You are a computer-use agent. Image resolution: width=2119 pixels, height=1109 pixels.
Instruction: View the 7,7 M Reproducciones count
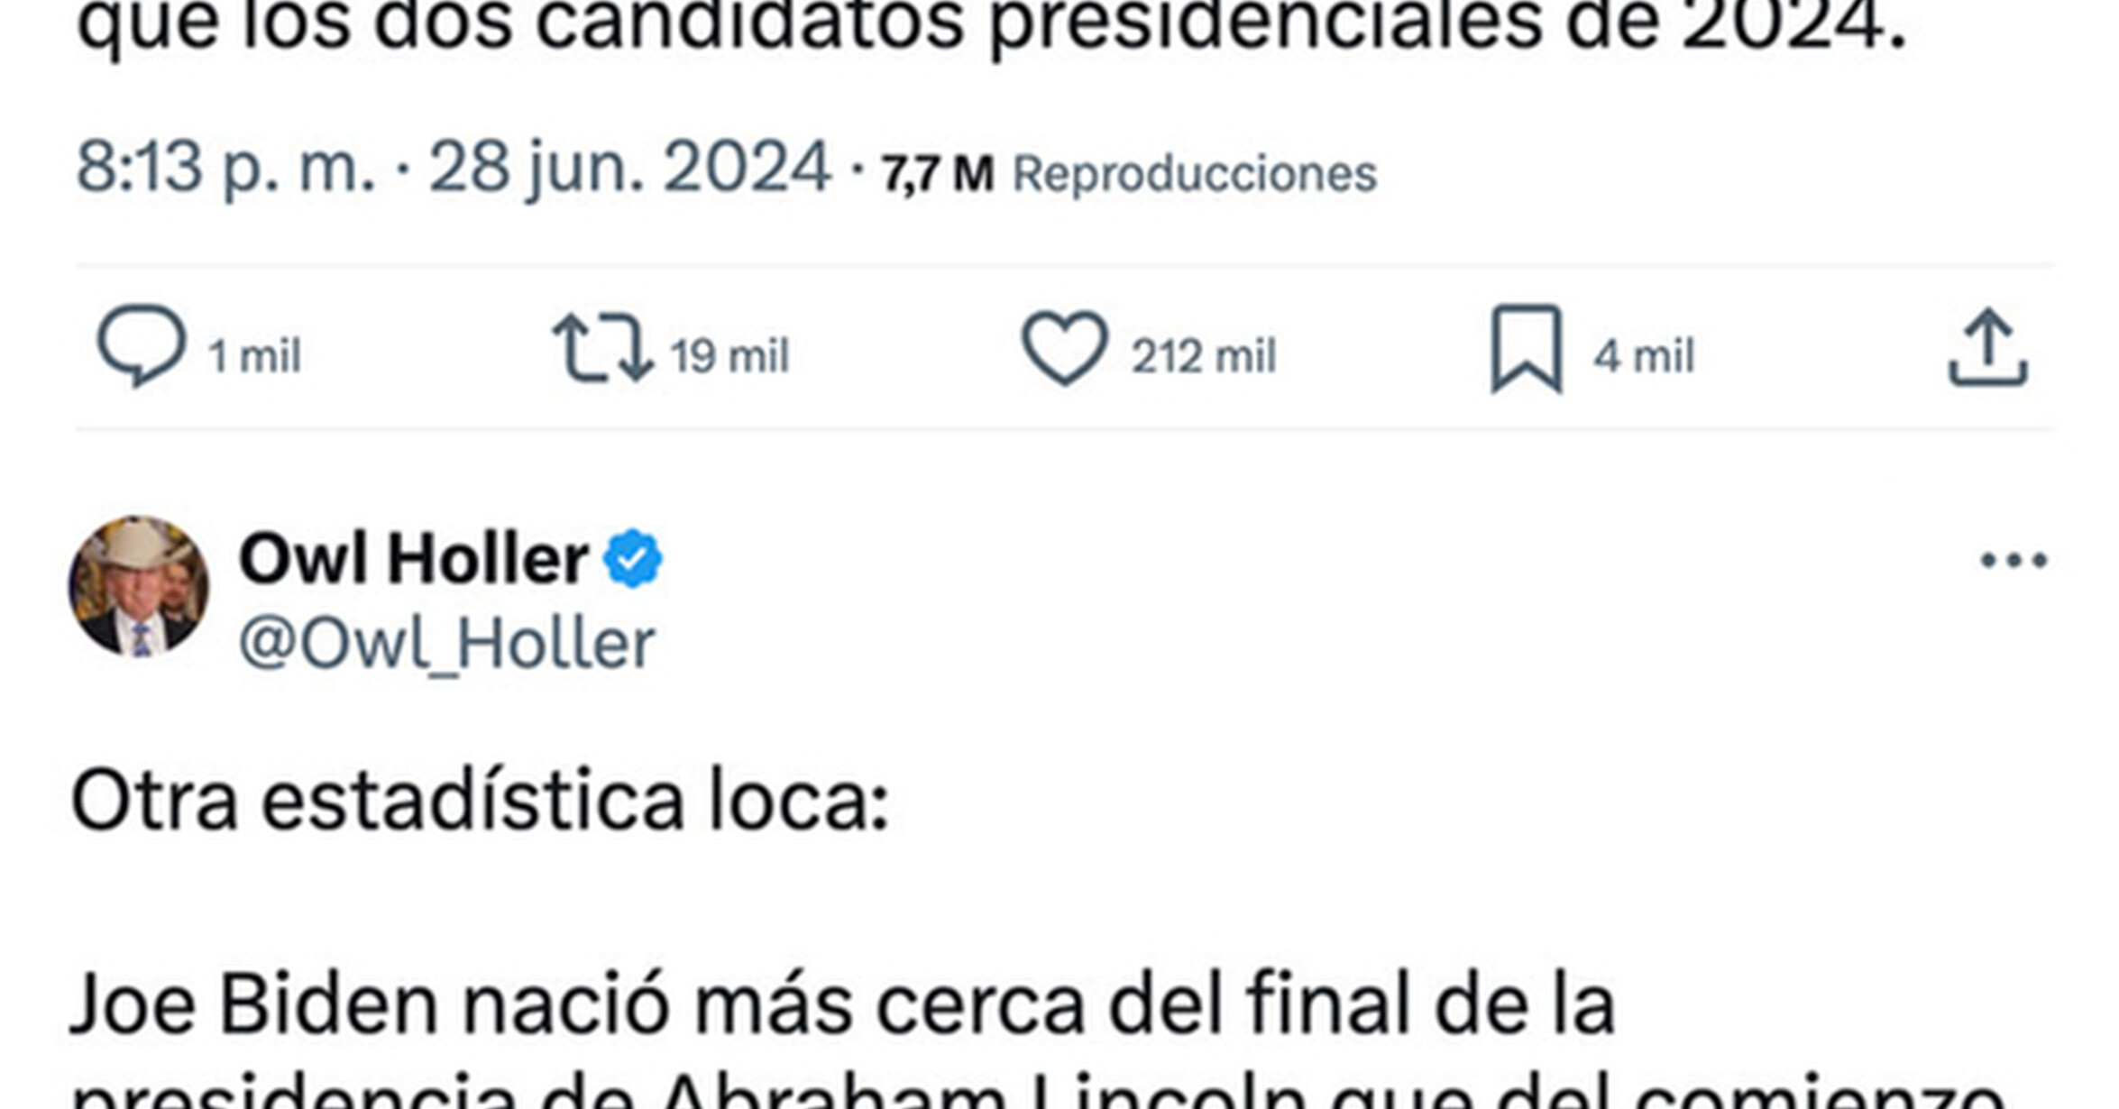click(x=1129, y=173)
